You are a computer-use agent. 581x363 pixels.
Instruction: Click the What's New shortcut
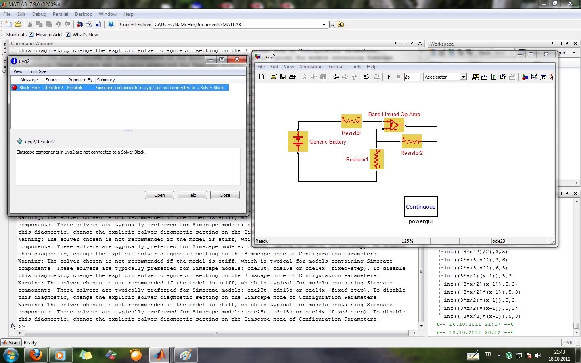[82, 35]
